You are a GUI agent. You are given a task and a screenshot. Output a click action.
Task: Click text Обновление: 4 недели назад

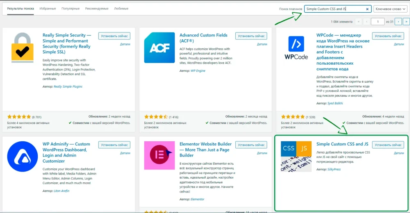pos(383,117)
